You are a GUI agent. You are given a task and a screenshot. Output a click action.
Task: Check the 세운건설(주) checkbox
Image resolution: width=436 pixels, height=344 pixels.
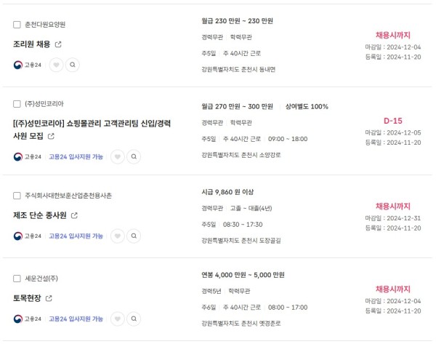[17, 279]
